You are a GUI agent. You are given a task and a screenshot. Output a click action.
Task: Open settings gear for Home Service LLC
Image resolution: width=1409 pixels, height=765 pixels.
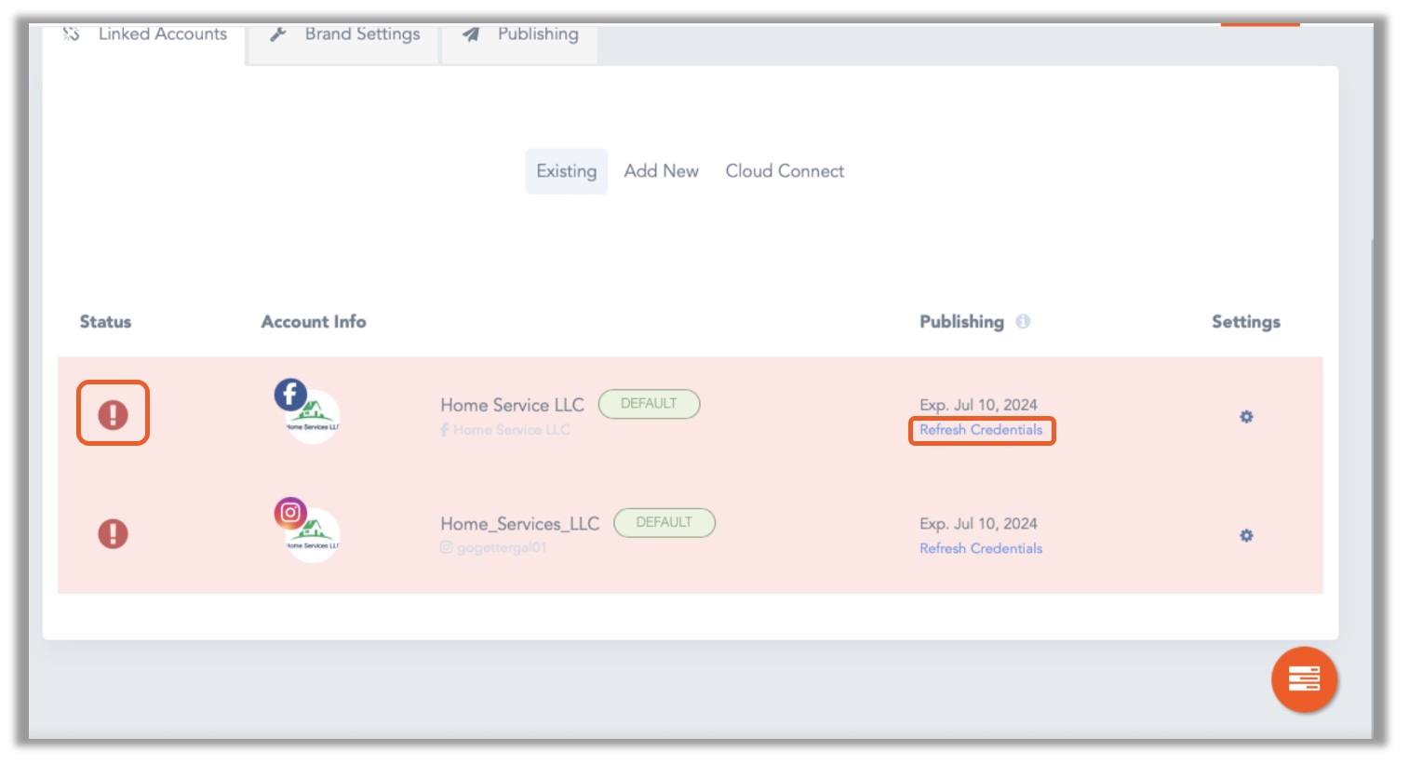(x=1246, y=417)
